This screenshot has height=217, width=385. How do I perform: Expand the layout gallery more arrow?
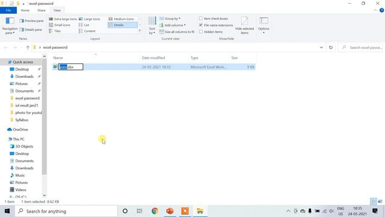tap(140, 31)
